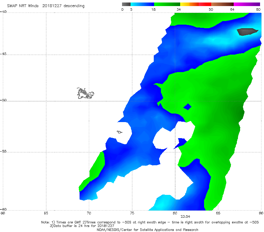Click the green segment of the wind color bar
The width and height of the screenshot is (264, 232).
[x=167, y=4]
